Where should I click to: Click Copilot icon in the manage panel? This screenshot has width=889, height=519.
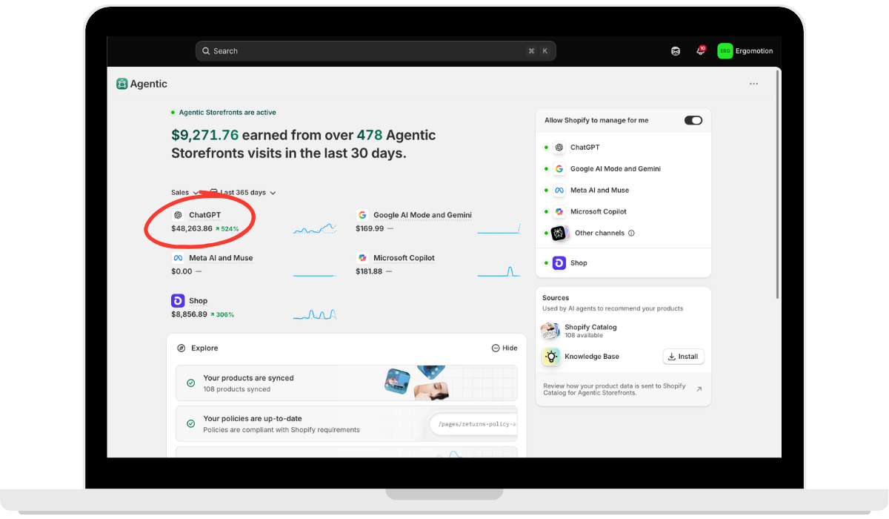[559, 211]
